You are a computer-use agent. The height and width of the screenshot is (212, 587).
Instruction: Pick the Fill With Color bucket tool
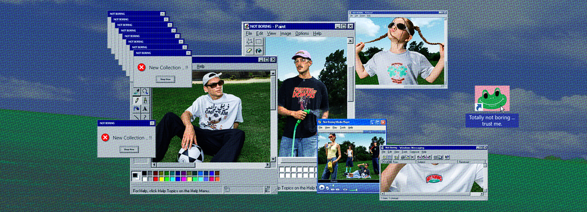tap(258, 50)
